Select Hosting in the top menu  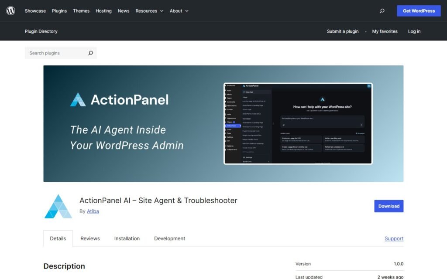pos(103,11)
